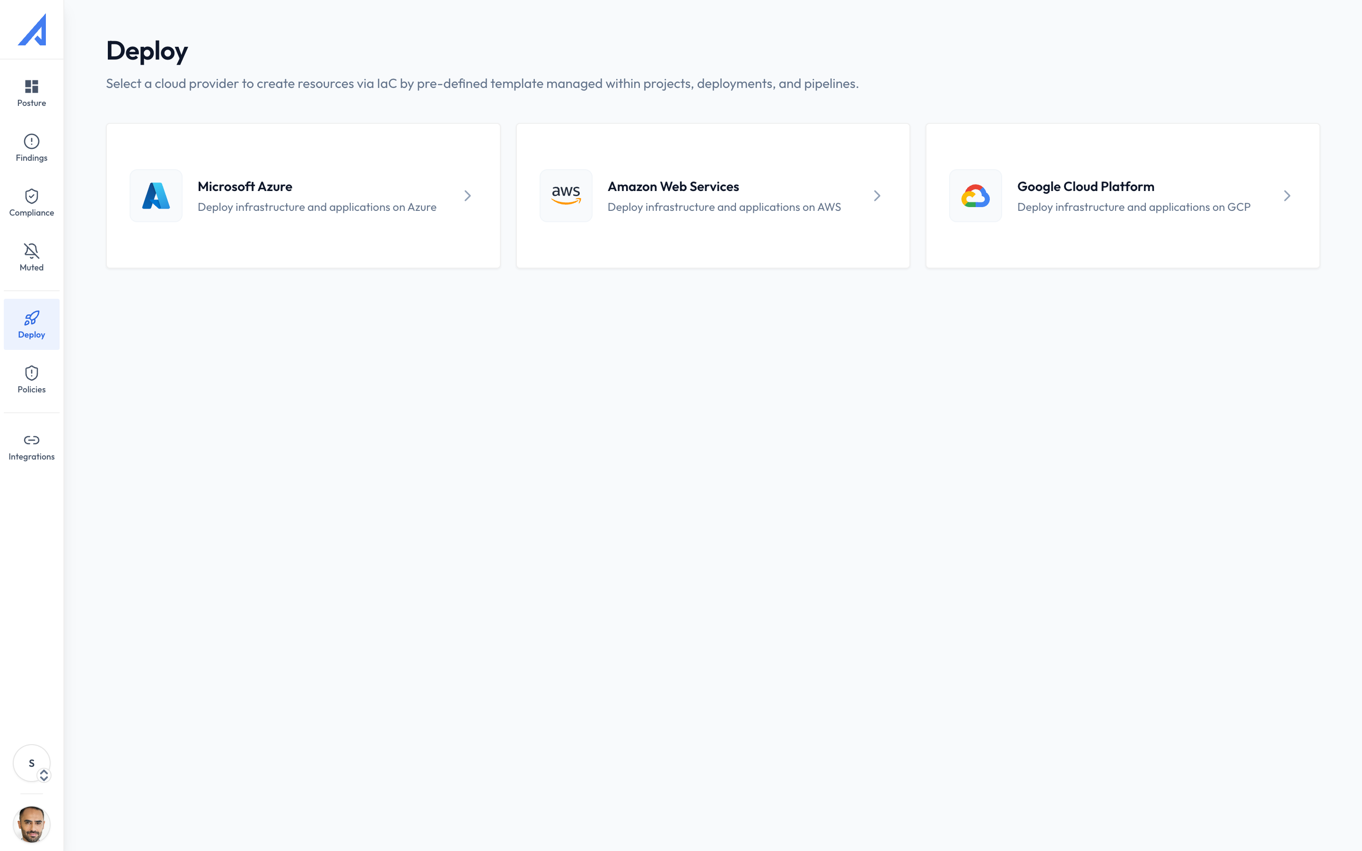The image size is (1362, 851).
Task: Click the Compliance menu label
Action: pyautogui.click(x=32, y=213)
